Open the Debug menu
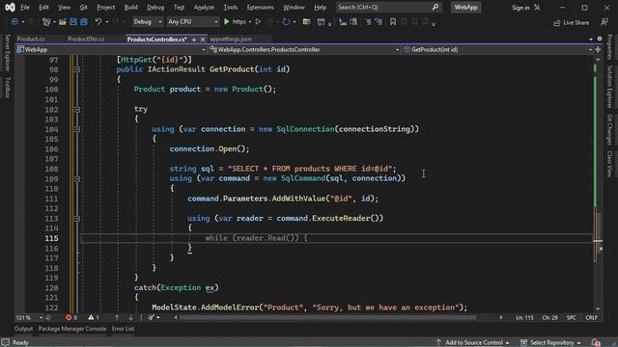The height and width of the screenshot is (347, 618). 155,7
